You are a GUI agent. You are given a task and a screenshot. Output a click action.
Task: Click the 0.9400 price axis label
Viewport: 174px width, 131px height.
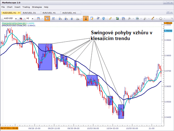[168, 117]
